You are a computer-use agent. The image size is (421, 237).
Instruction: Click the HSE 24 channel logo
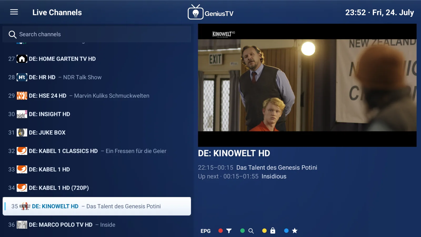point(22,96)
